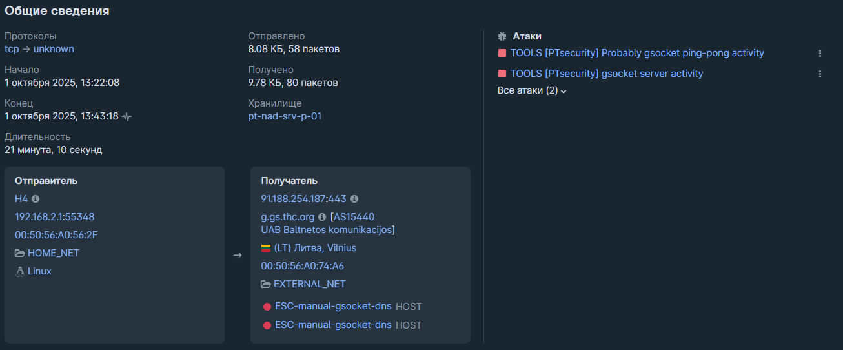
Task: Click red severity square of ping-pong attack
Action: [502, 54]
